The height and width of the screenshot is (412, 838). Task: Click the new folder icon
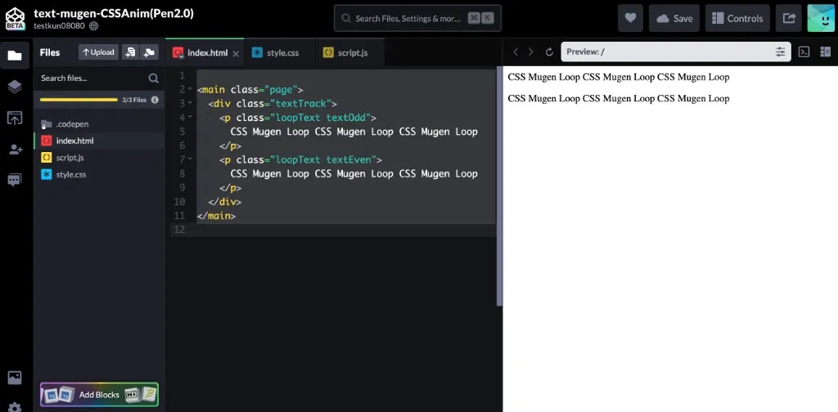pyautogui.click(x=149, y=51)
